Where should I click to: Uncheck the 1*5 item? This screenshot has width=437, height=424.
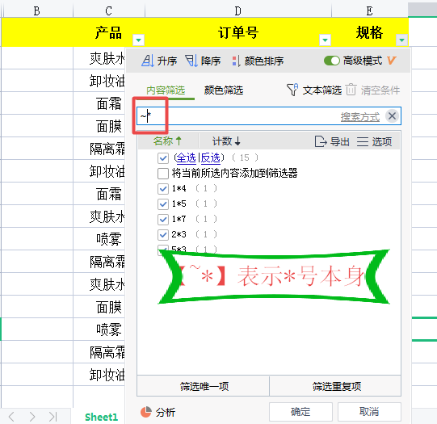163,204
